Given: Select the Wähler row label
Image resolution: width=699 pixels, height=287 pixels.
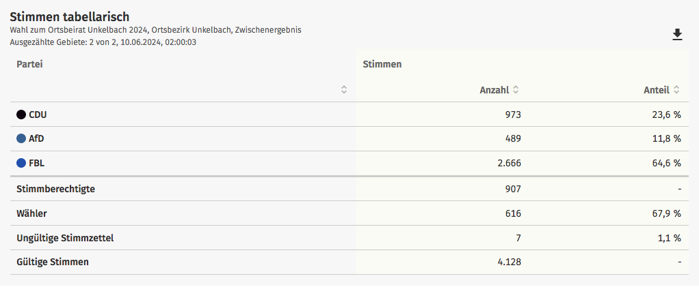Looking at the screenshot, I should (x=31, y=213).
